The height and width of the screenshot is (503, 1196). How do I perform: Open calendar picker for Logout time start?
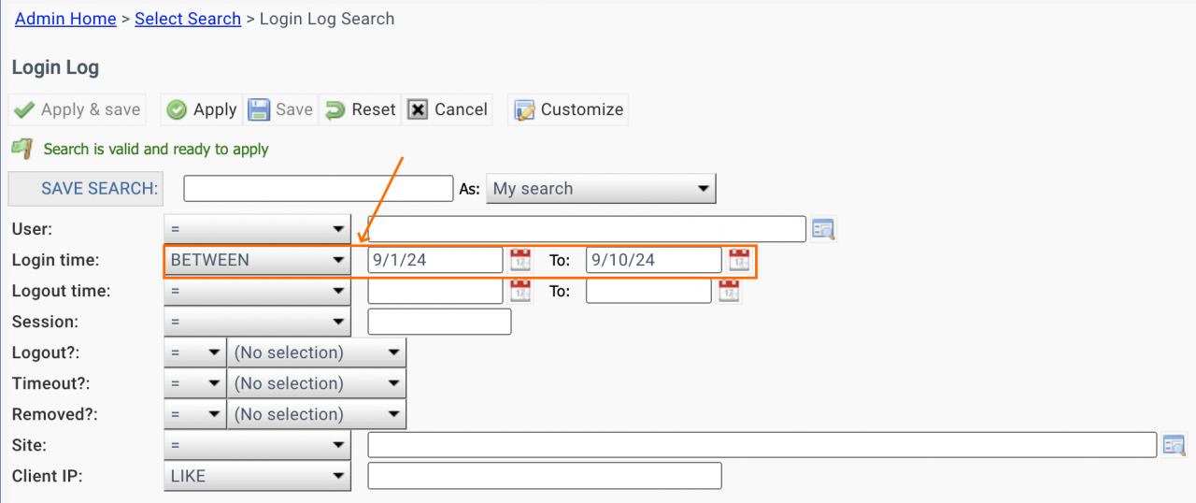[x=520, y=291]
